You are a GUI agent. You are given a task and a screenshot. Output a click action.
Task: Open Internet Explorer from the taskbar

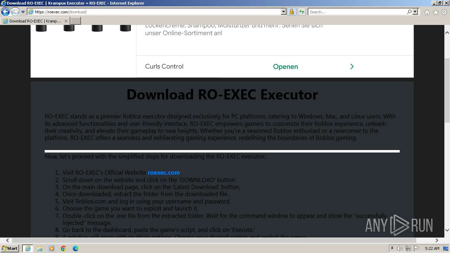pyautogui.click(x=27, y=248)
